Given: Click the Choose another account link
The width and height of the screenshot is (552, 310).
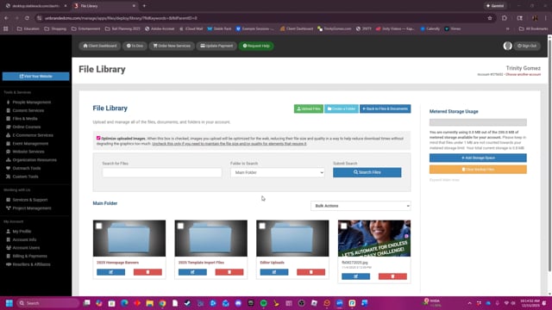Looking at the screenshot, I should pos(523,75).
